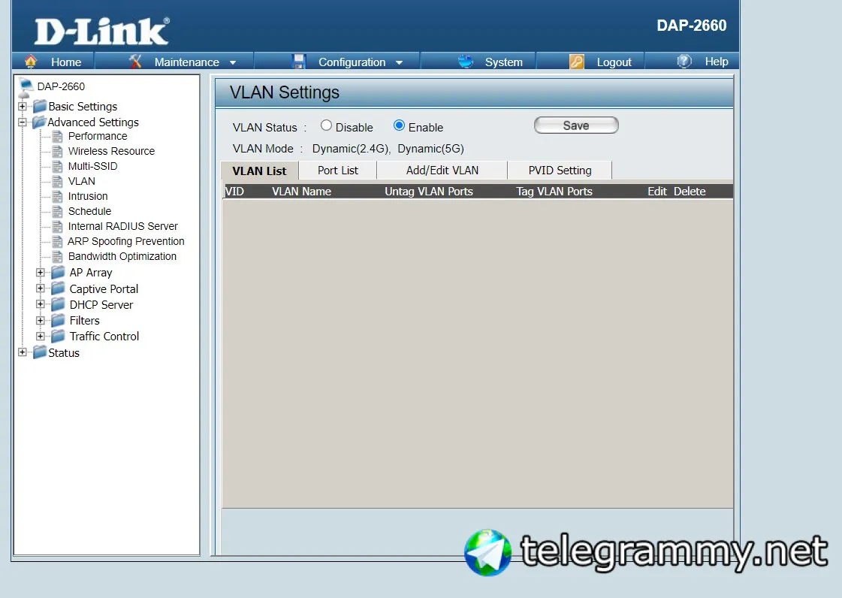Click the Schedule page icon
This screenshot has width=842, height=598.
pos(57,212)
